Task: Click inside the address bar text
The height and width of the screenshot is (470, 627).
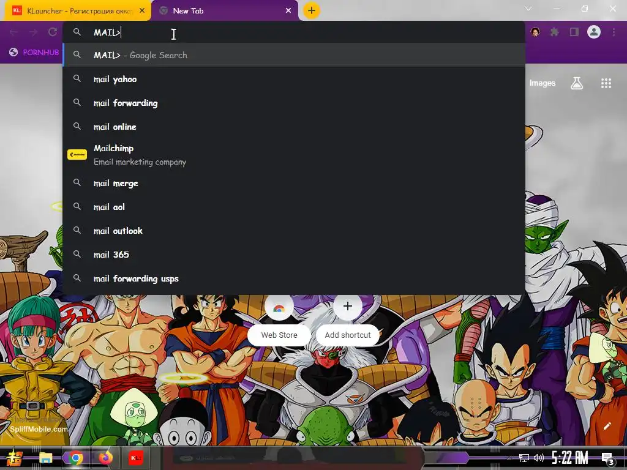Action: pos(107,32)
